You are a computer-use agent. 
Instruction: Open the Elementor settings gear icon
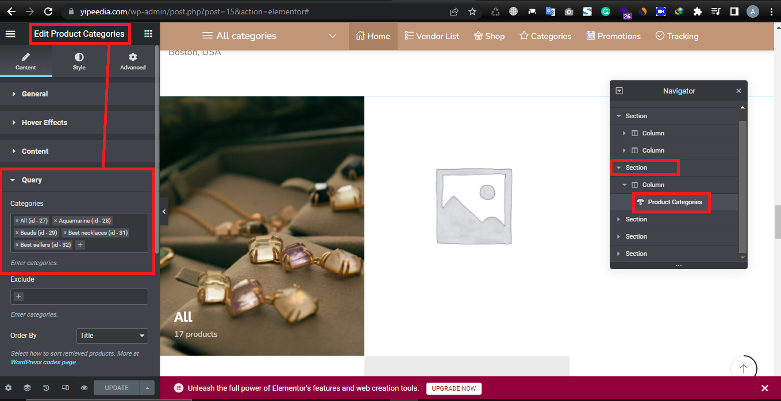9,388
